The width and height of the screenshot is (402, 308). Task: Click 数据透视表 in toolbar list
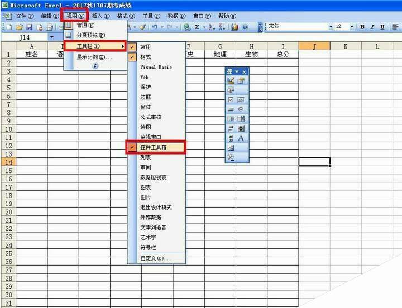(156, 177)
